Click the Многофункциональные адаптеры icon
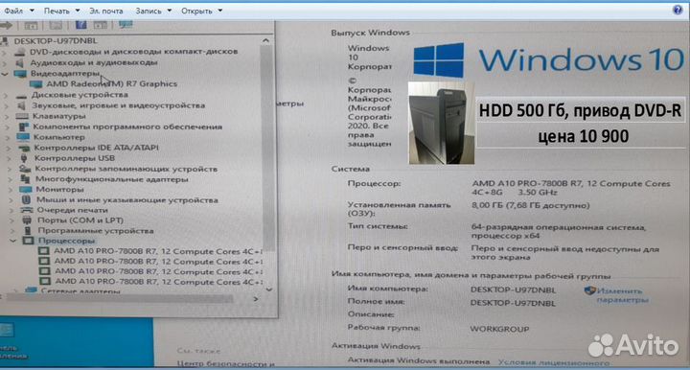Image resolution: width=690 pixels, height=370 pixels. point(25,179)
